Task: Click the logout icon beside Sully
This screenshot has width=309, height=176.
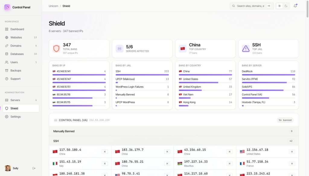Action: 34,168
